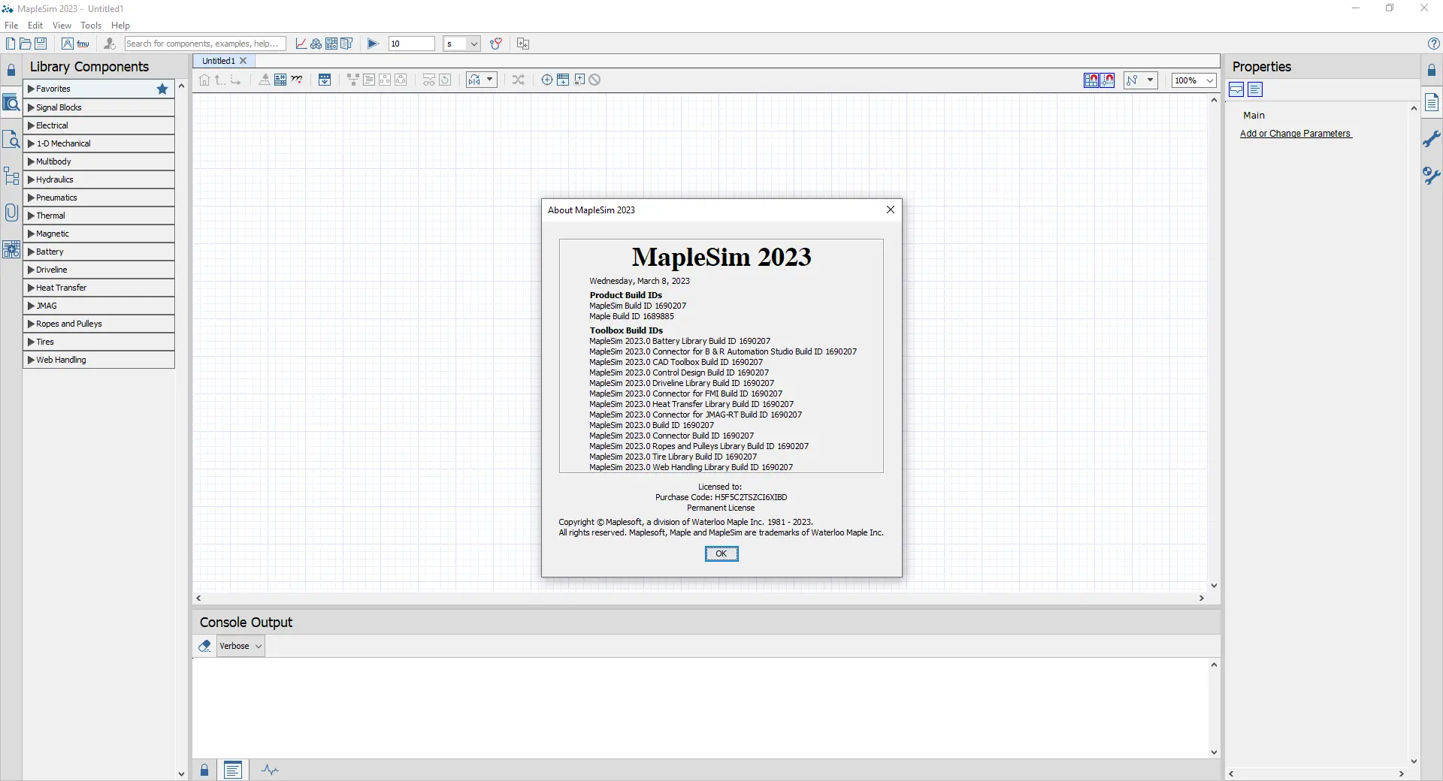Open the paperclip attachments tab in left sidebar
This screenshot has width=1443, height=781.
11,213
